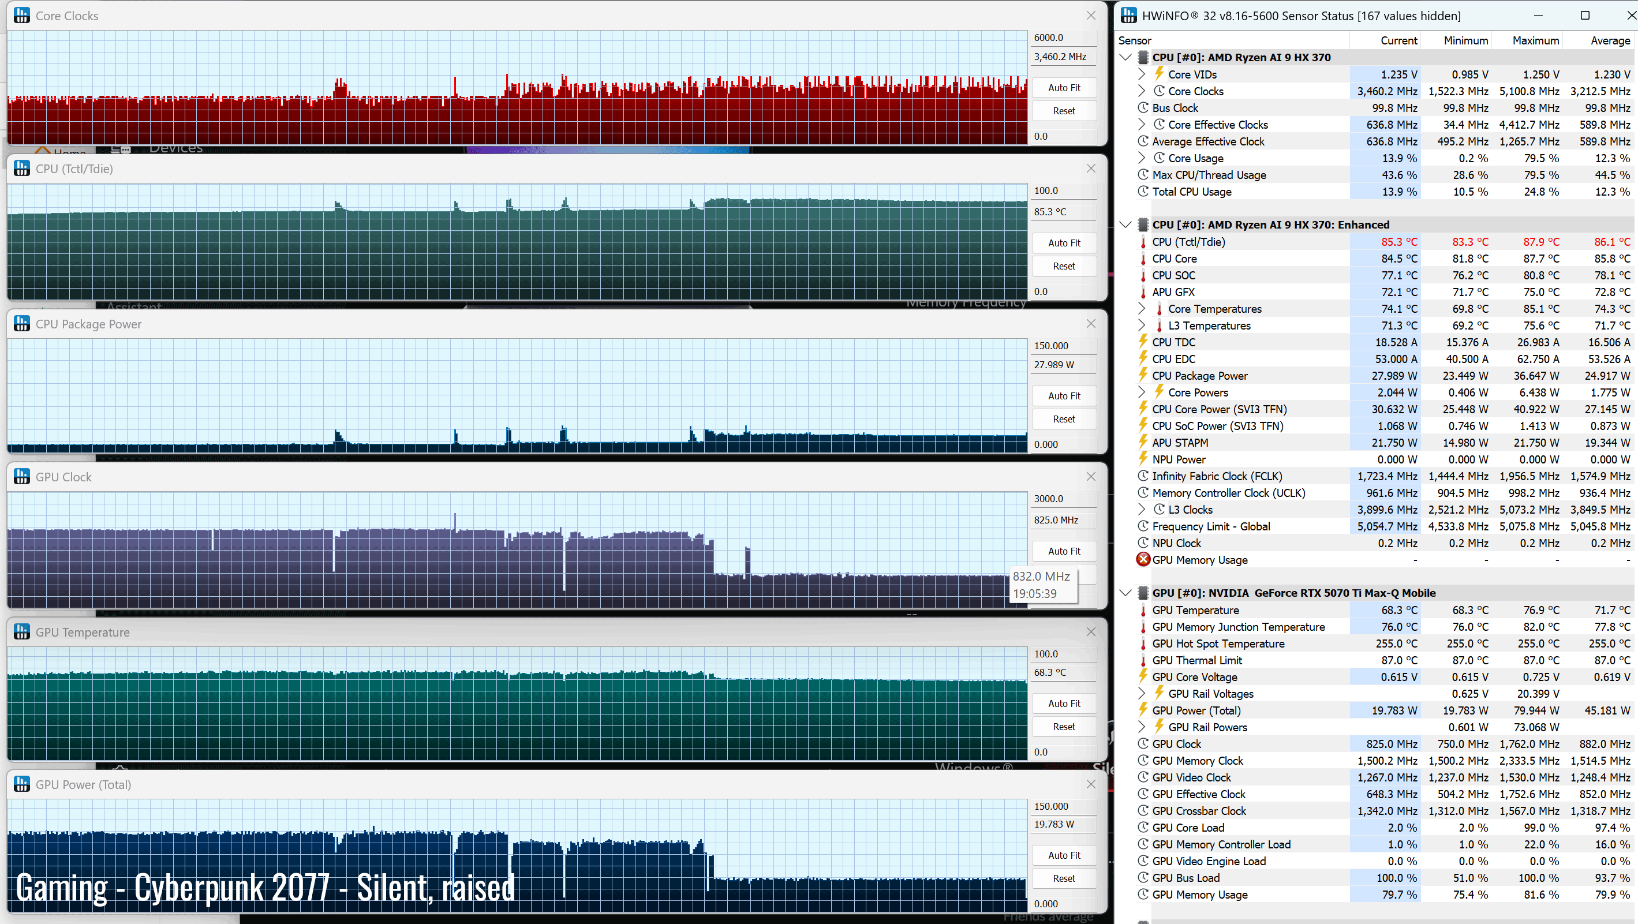
Task: Select the GPU Memory Junction Temperature row
Action: tap(1377, 626)
